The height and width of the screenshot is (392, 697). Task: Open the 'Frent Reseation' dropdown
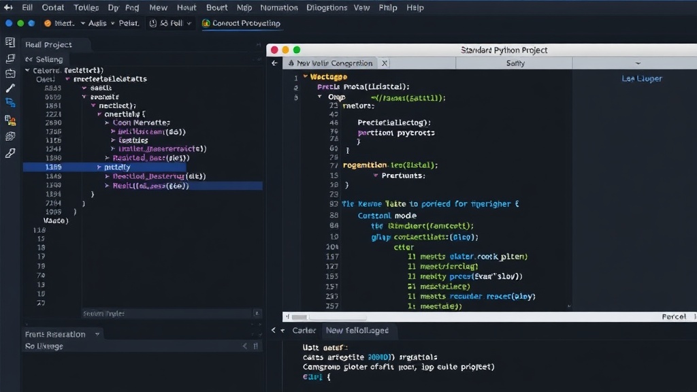pos(97,334)
